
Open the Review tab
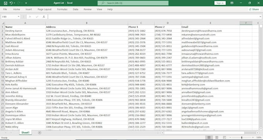[87, 9]
